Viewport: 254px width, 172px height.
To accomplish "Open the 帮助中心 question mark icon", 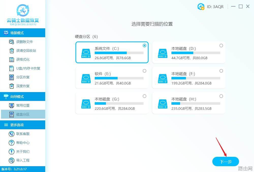I will [11, 143].
